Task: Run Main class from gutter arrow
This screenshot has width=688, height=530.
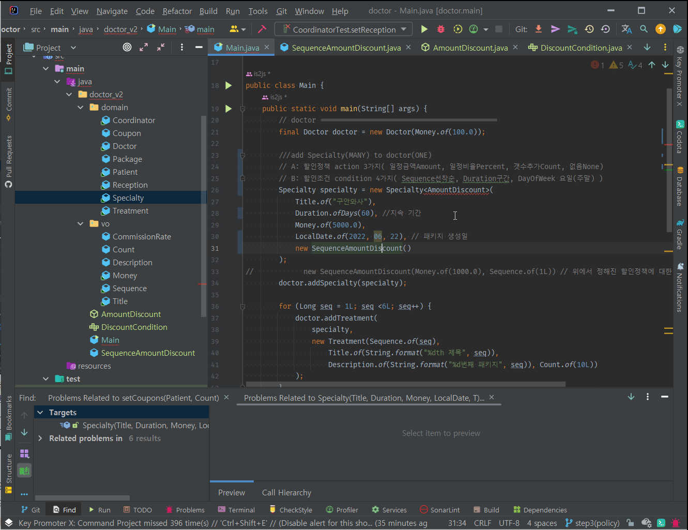Action: point(228,85)
